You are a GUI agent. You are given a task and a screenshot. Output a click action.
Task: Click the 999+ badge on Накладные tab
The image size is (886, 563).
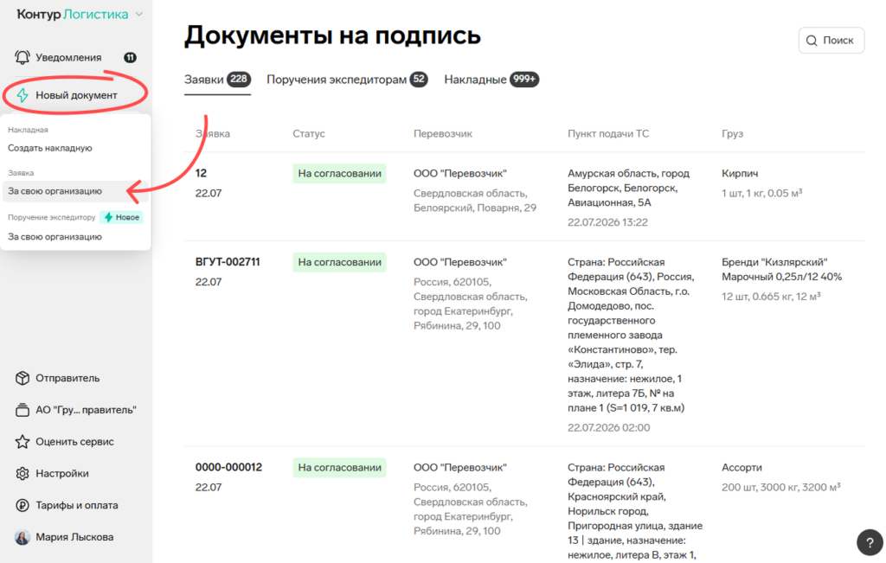tap(524, 79)
